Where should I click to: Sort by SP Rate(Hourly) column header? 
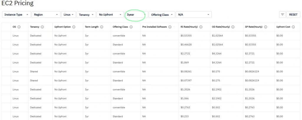pos(254,27)
